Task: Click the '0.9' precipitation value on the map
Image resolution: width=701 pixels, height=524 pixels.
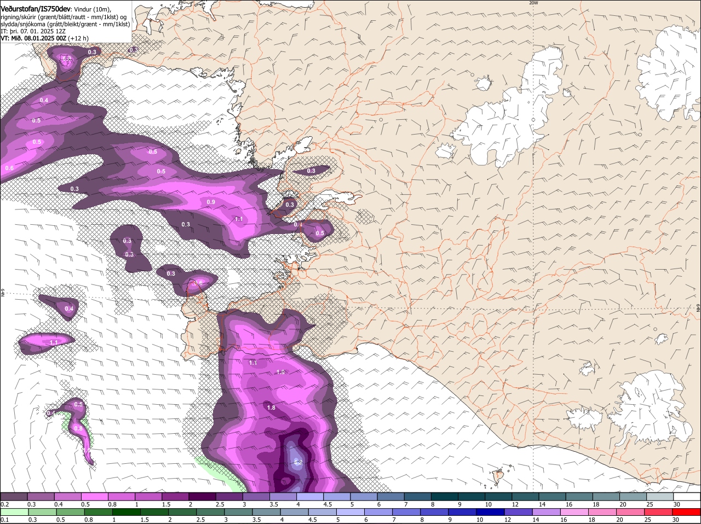Action: tap(211, 202)
